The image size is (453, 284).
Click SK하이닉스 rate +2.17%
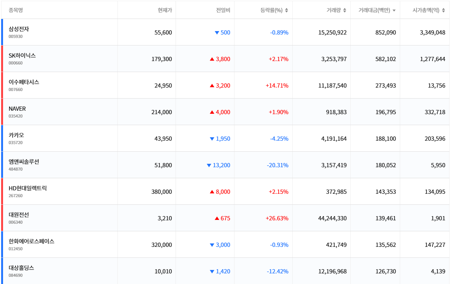[x=279, y=59]
